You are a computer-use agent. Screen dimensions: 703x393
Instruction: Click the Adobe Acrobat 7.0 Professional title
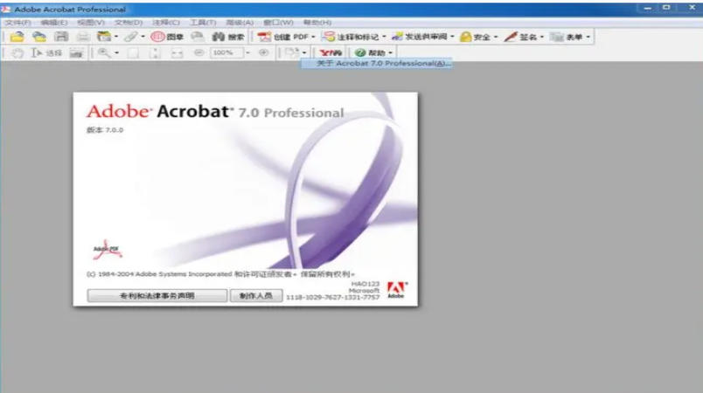tap(215, 112)
